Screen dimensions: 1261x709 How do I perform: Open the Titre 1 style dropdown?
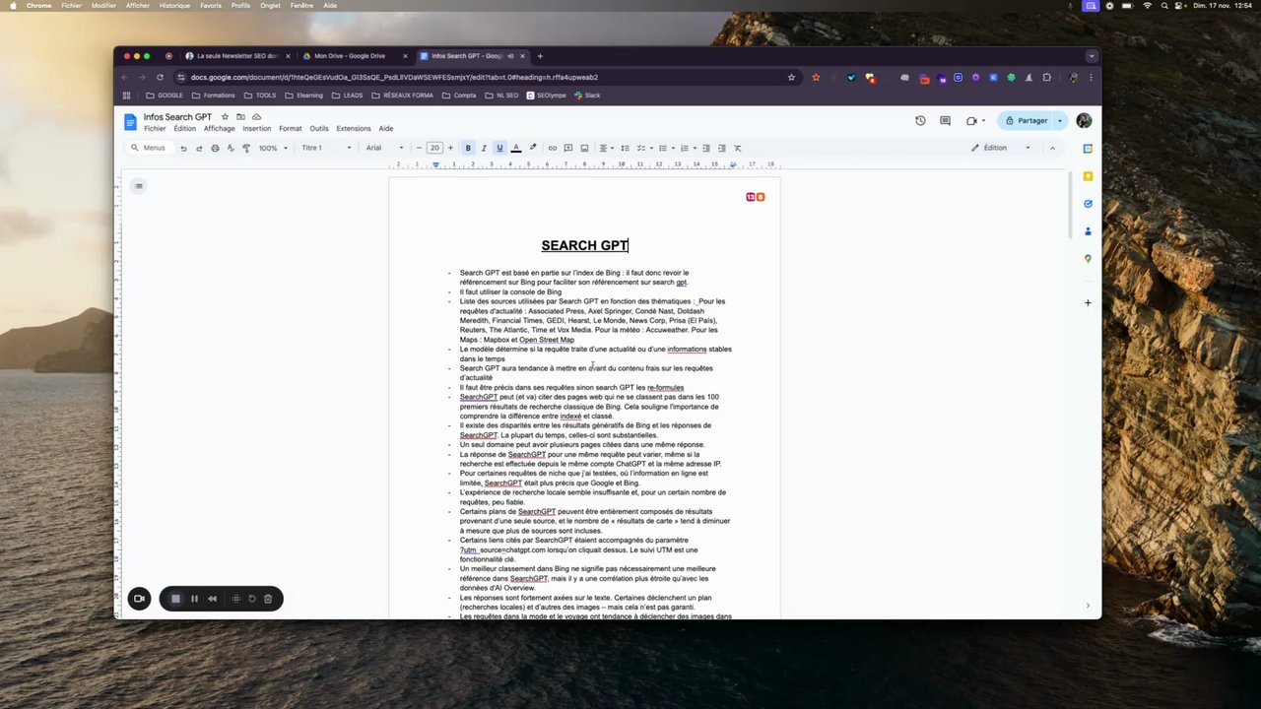326,148
